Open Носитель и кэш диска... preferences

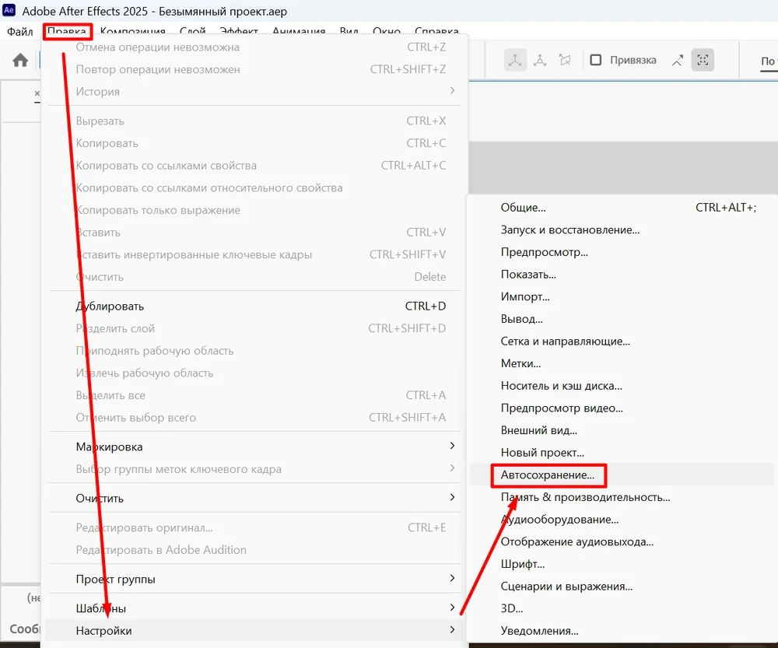[622, 386]
